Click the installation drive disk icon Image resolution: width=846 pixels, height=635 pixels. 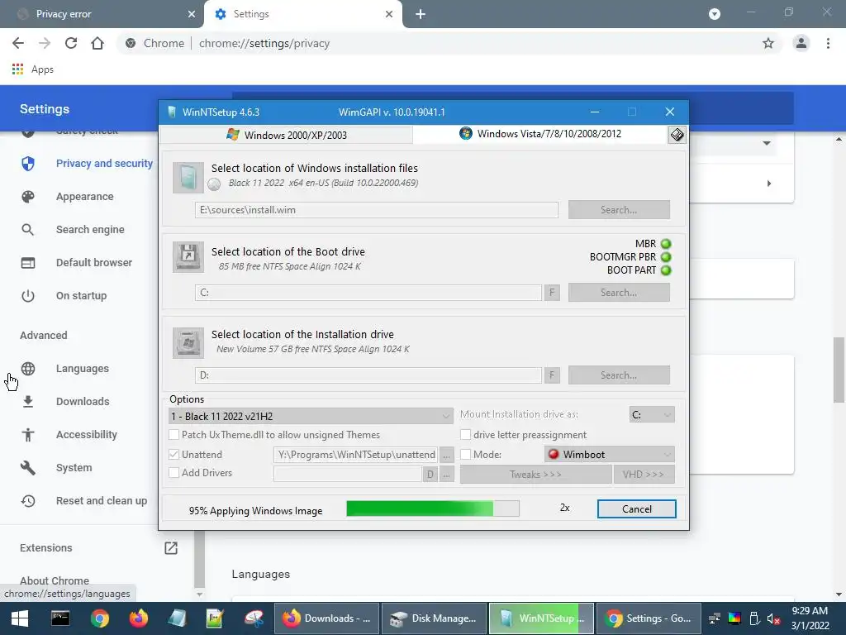pos(188,342)
